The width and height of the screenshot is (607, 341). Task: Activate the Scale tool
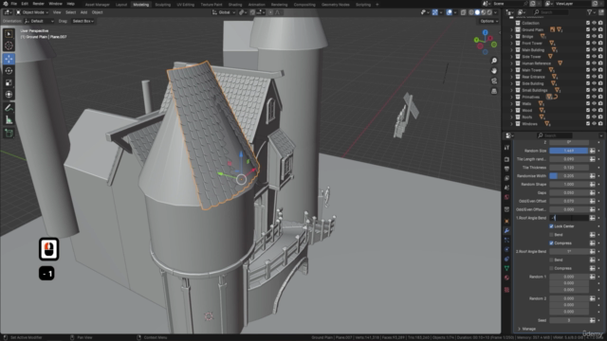(x=9, y=82)
